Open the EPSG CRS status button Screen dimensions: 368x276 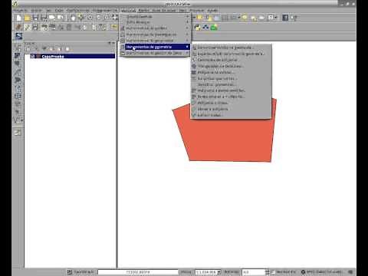(x=321, y=272)
